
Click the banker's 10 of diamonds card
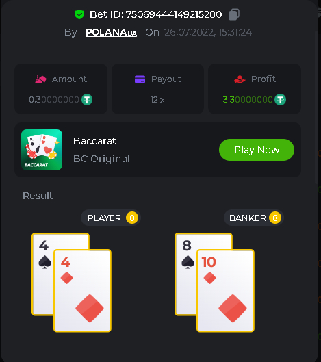point(225,291)
